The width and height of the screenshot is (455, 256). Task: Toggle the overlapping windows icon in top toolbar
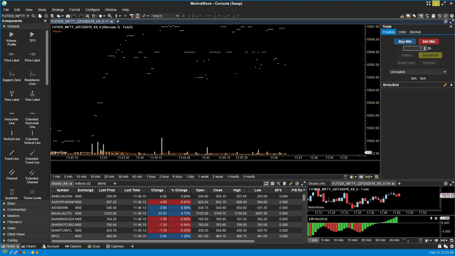pos(408,16)
